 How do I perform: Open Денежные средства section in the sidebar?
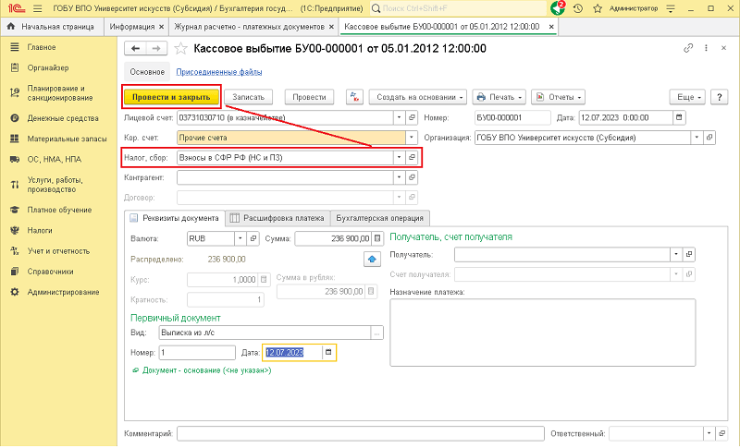pyautogui.click(x=62, y=118)
